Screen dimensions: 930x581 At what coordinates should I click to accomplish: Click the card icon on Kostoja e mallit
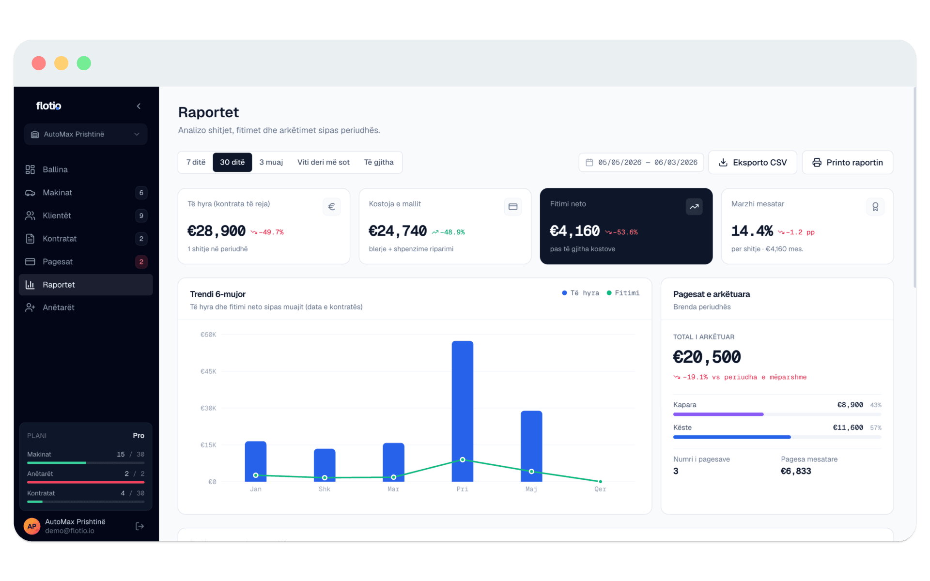(513, 207)
